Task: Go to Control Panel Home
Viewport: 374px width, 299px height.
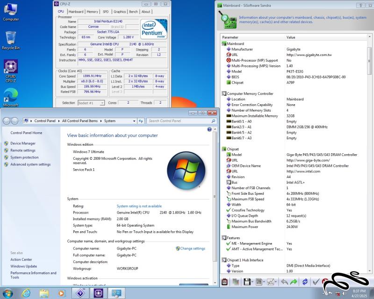Action: point(26,133)
